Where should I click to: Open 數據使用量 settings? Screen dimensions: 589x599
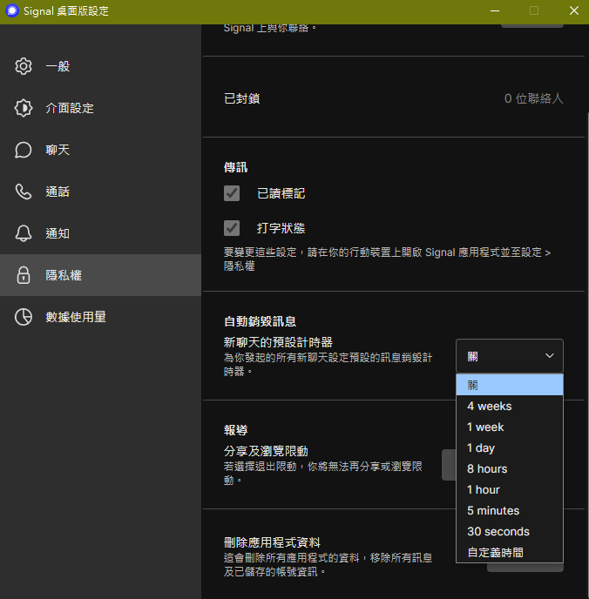tap(100, 317)
